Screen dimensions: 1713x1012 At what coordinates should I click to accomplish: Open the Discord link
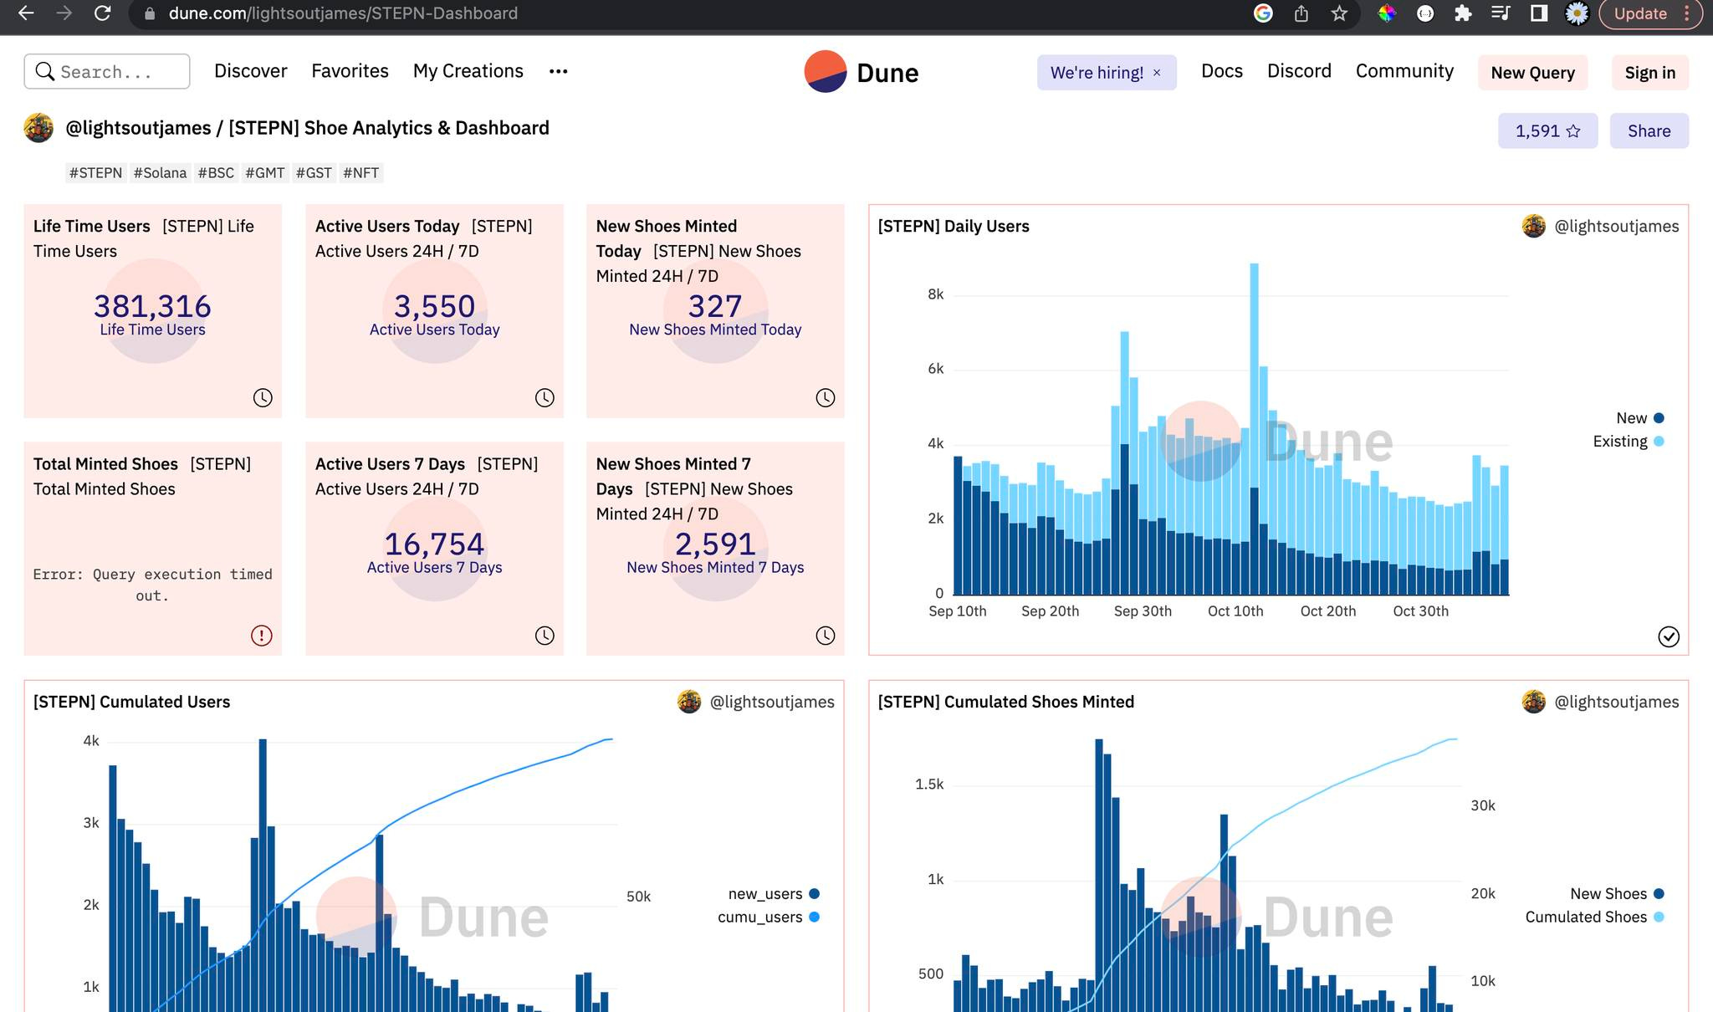(x=1299, y=71)
